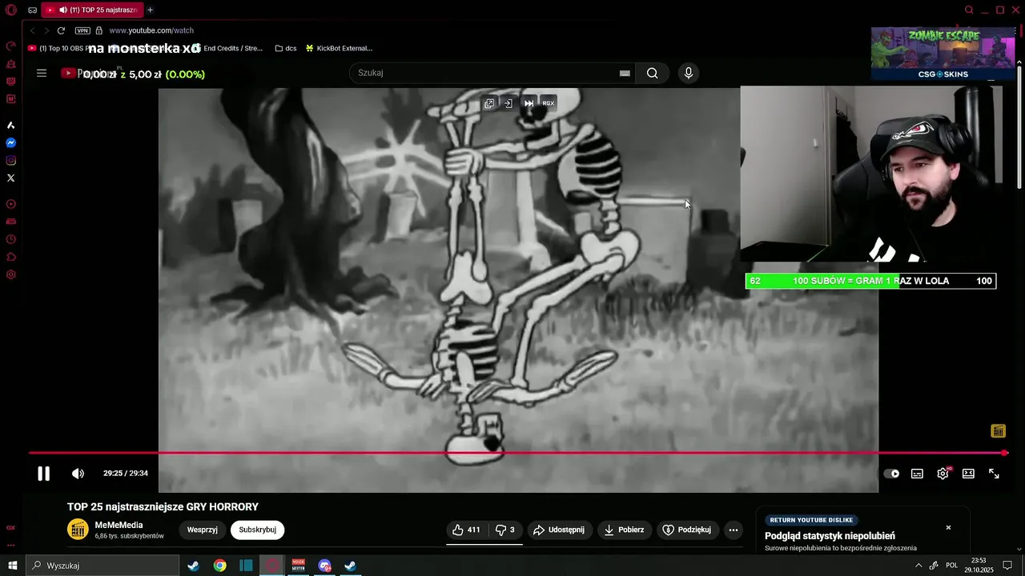Screen dimensions: 1025x576
Task: Click the YouTube search magnifier button
Action: point(653,73)
